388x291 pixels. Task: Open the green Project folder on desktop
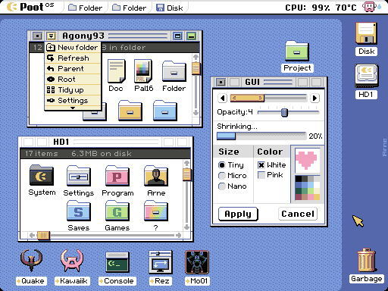tap(297, 51)
